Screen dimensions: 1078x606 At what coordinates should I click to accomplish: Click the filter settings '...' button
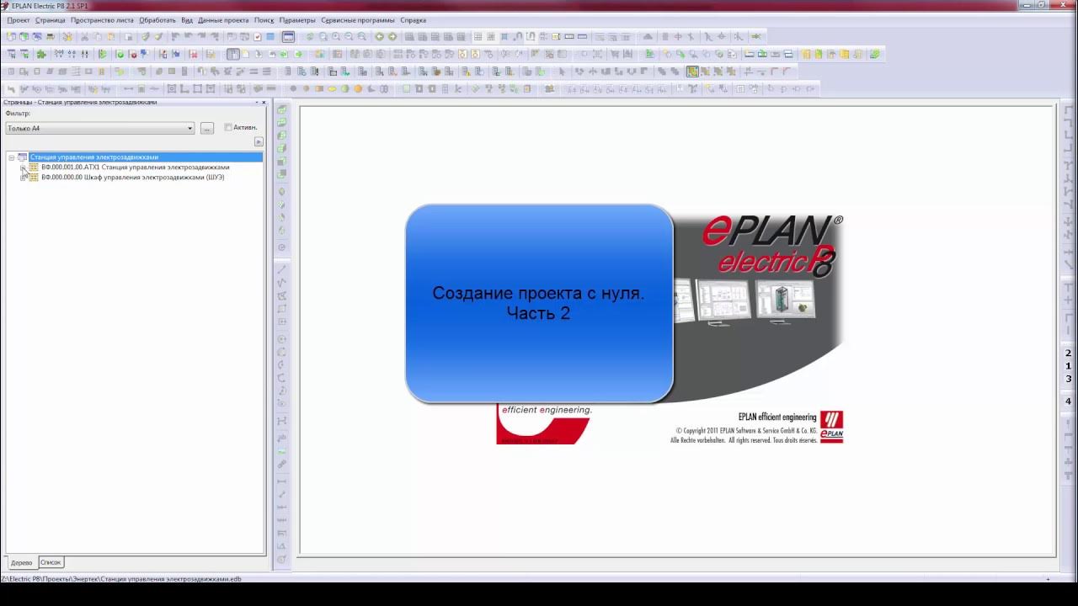tap(207, 129)
